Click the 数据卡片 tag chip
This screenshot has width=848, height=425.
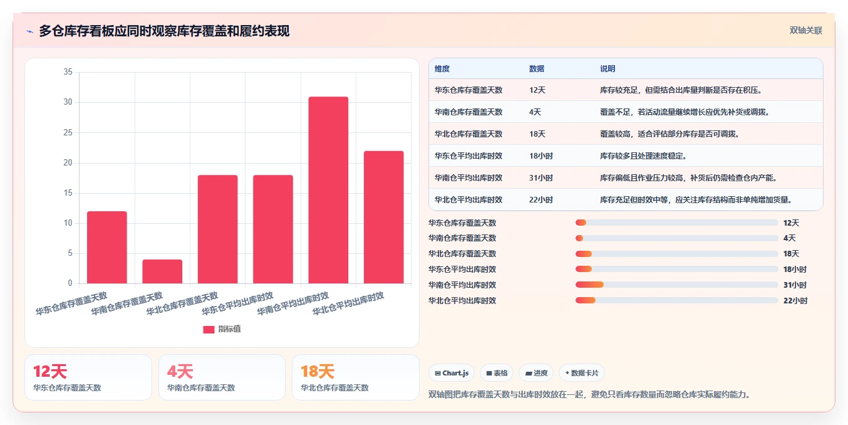pos(582,373)
